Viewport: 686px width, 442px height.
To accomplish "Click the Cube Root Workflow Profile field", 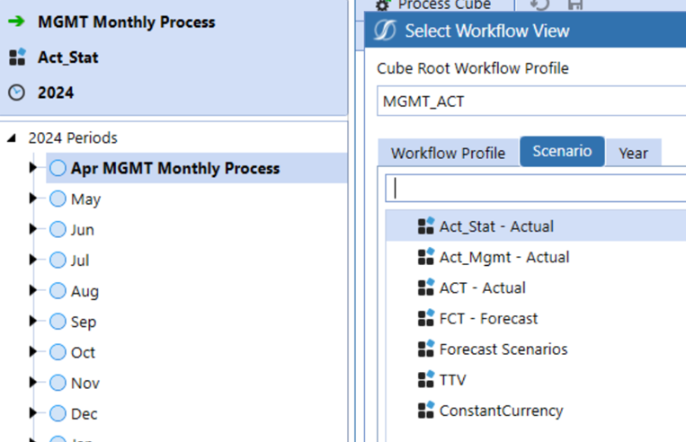I will coord(530,102).
